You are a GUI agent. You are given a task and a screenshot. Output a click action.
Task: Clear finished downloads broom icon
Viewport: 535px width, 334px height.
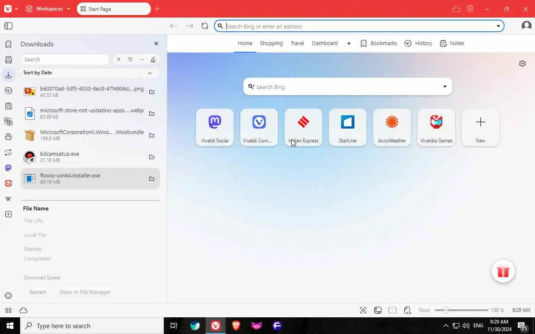(x=153, y=59)
